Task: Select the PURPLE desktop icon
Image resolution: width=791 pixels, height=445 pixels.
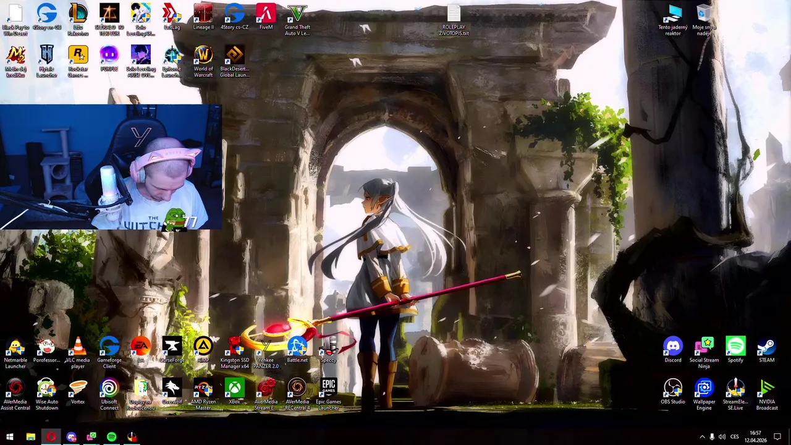Action: tap(109, 59)
